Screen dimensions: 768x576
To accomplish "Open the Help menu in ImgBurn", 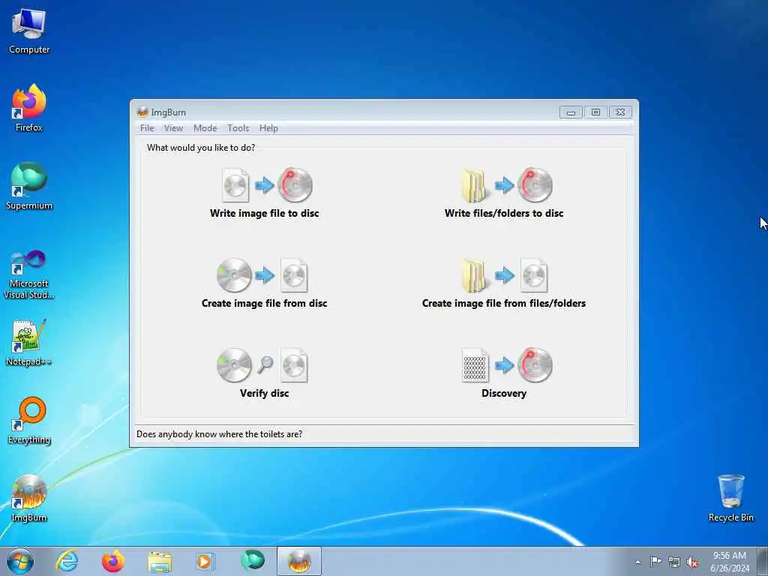I will tap(269, 127).
